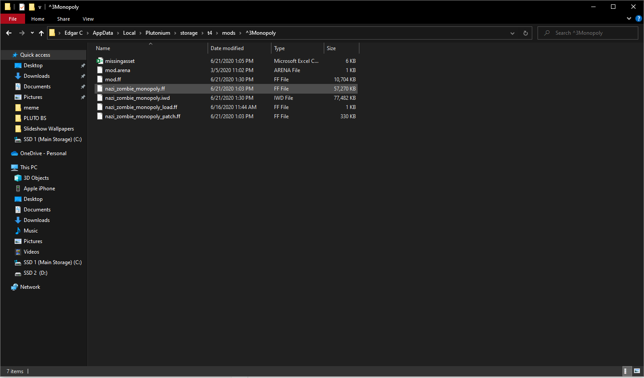644x378 pixels.
Task: Click pin icon next to Downloads
Action: click(x=83, y=76)
